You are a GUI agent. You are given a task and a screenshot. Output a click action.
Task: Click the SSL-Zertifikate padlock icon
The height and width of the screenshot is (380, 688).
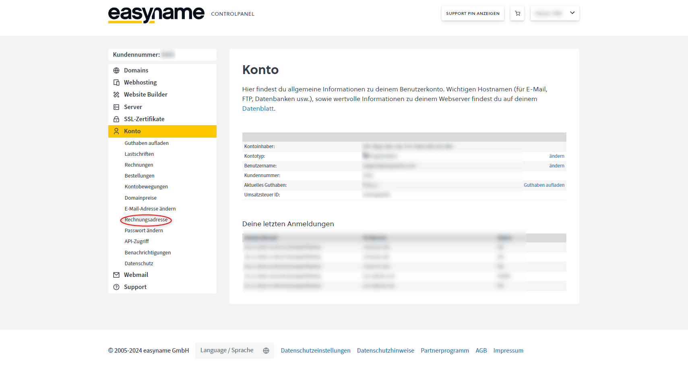[x=116, y=119]
